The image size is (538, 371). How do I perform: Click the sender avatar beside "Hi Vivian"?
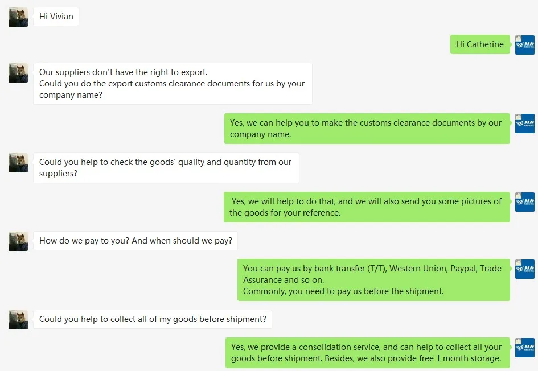(18, 17)
